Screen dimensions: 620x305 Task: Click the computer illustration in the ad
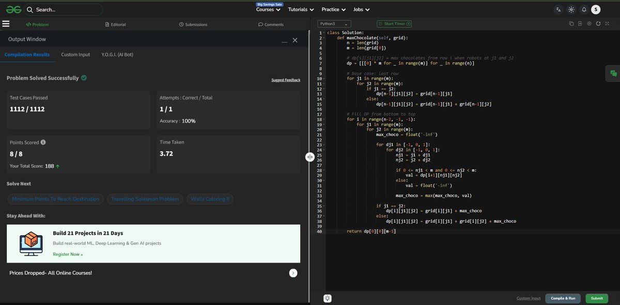click(30, 244)
